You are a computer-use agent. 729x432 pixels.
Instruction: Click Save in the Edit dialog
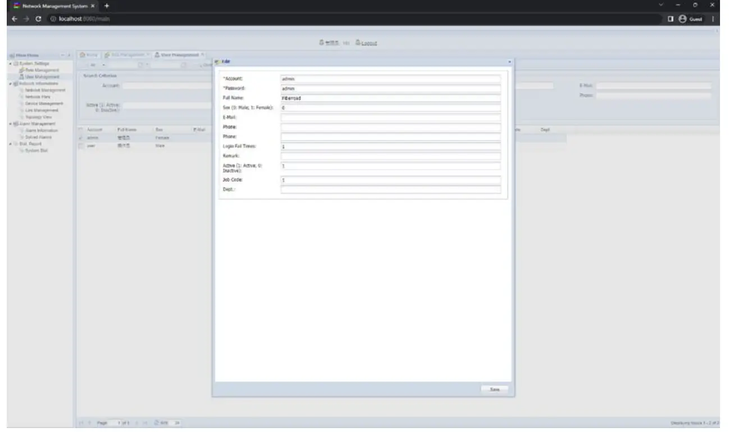494,388
